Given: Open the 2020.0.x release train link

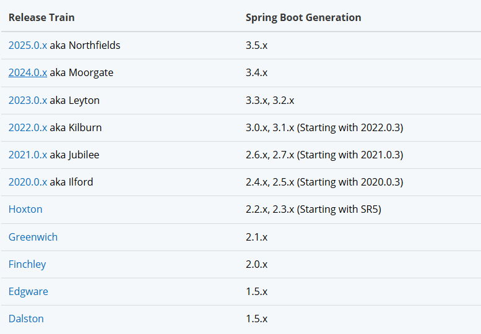Looking at the screenshot, I should point(28,182).
